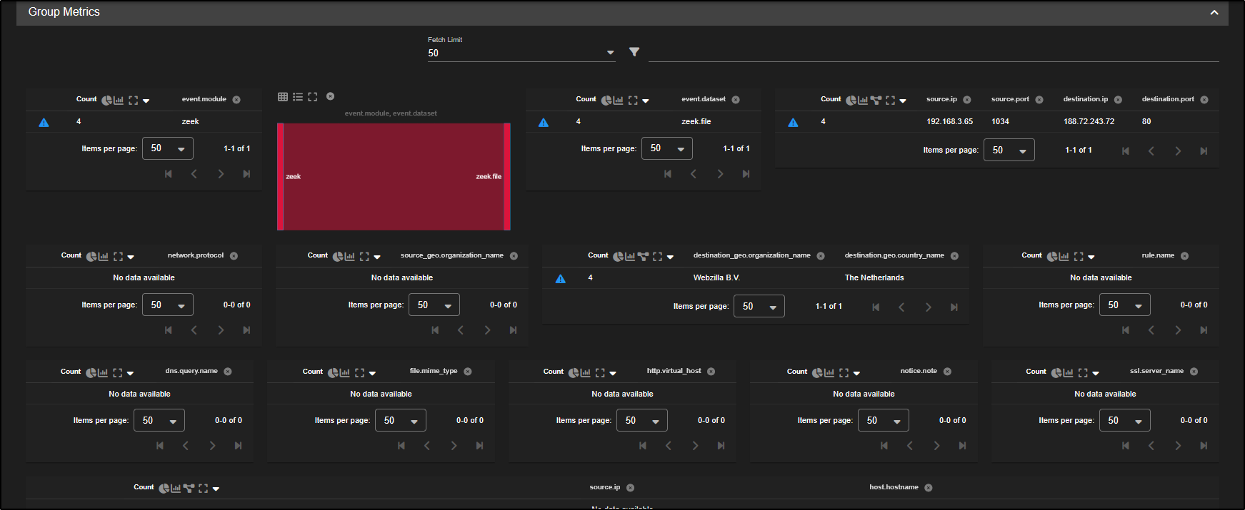Click the alert triangle beside Webzilla B.V.
1245x510 pixels.
tap(561, 278)
